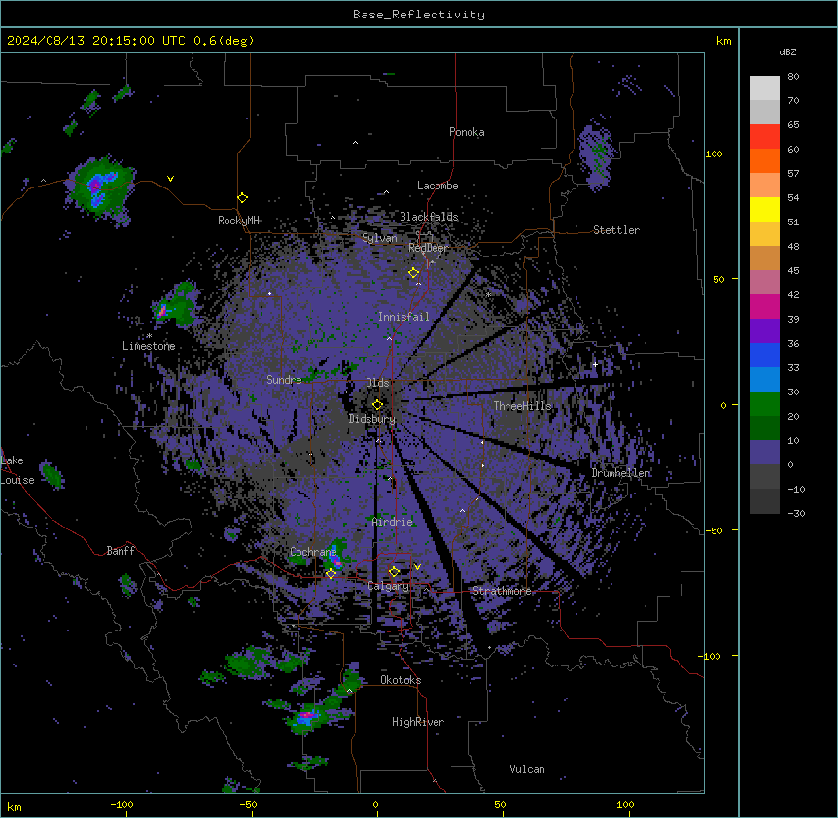Select the 36 dBZ blue color swatch

point(764,355)
